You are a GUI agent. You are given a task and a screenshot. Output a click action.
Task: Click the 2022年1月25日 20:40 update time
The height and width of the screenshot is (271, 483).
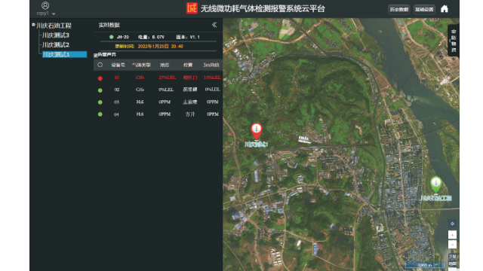(161, 47)
